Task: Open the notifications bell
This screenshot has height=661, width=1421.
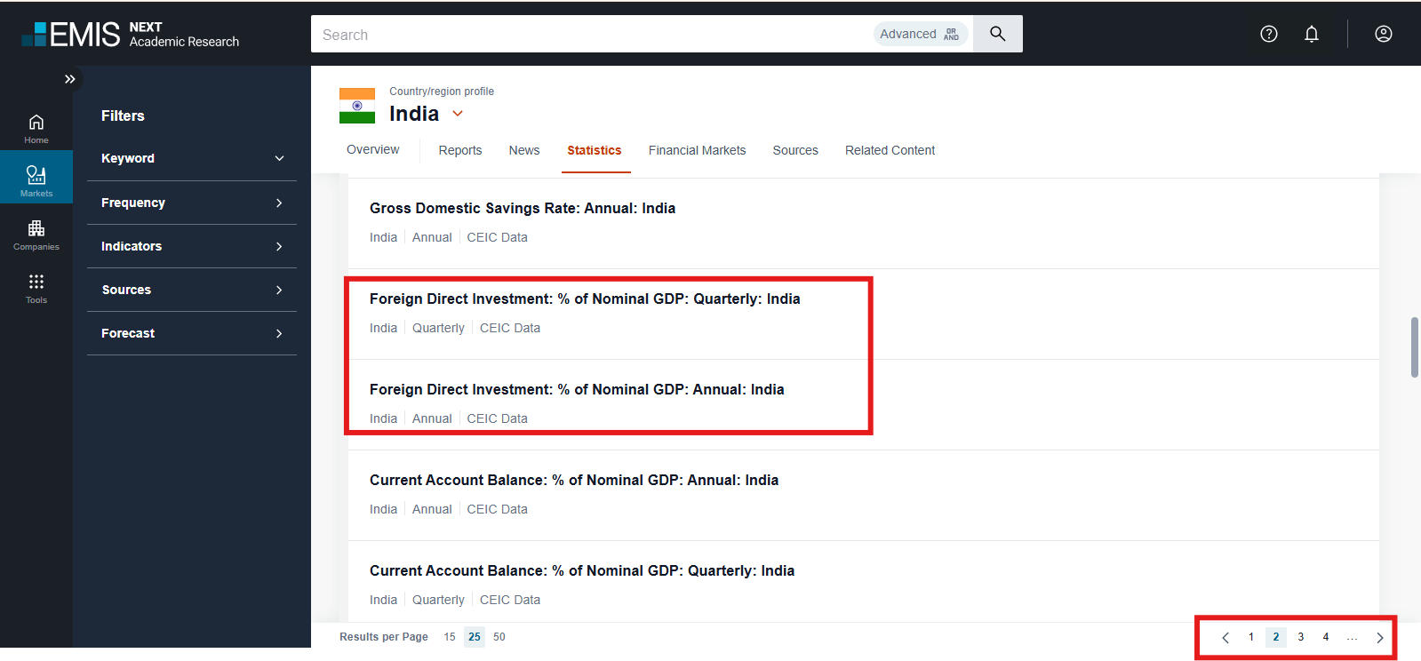Action: tap(1311, 34)
